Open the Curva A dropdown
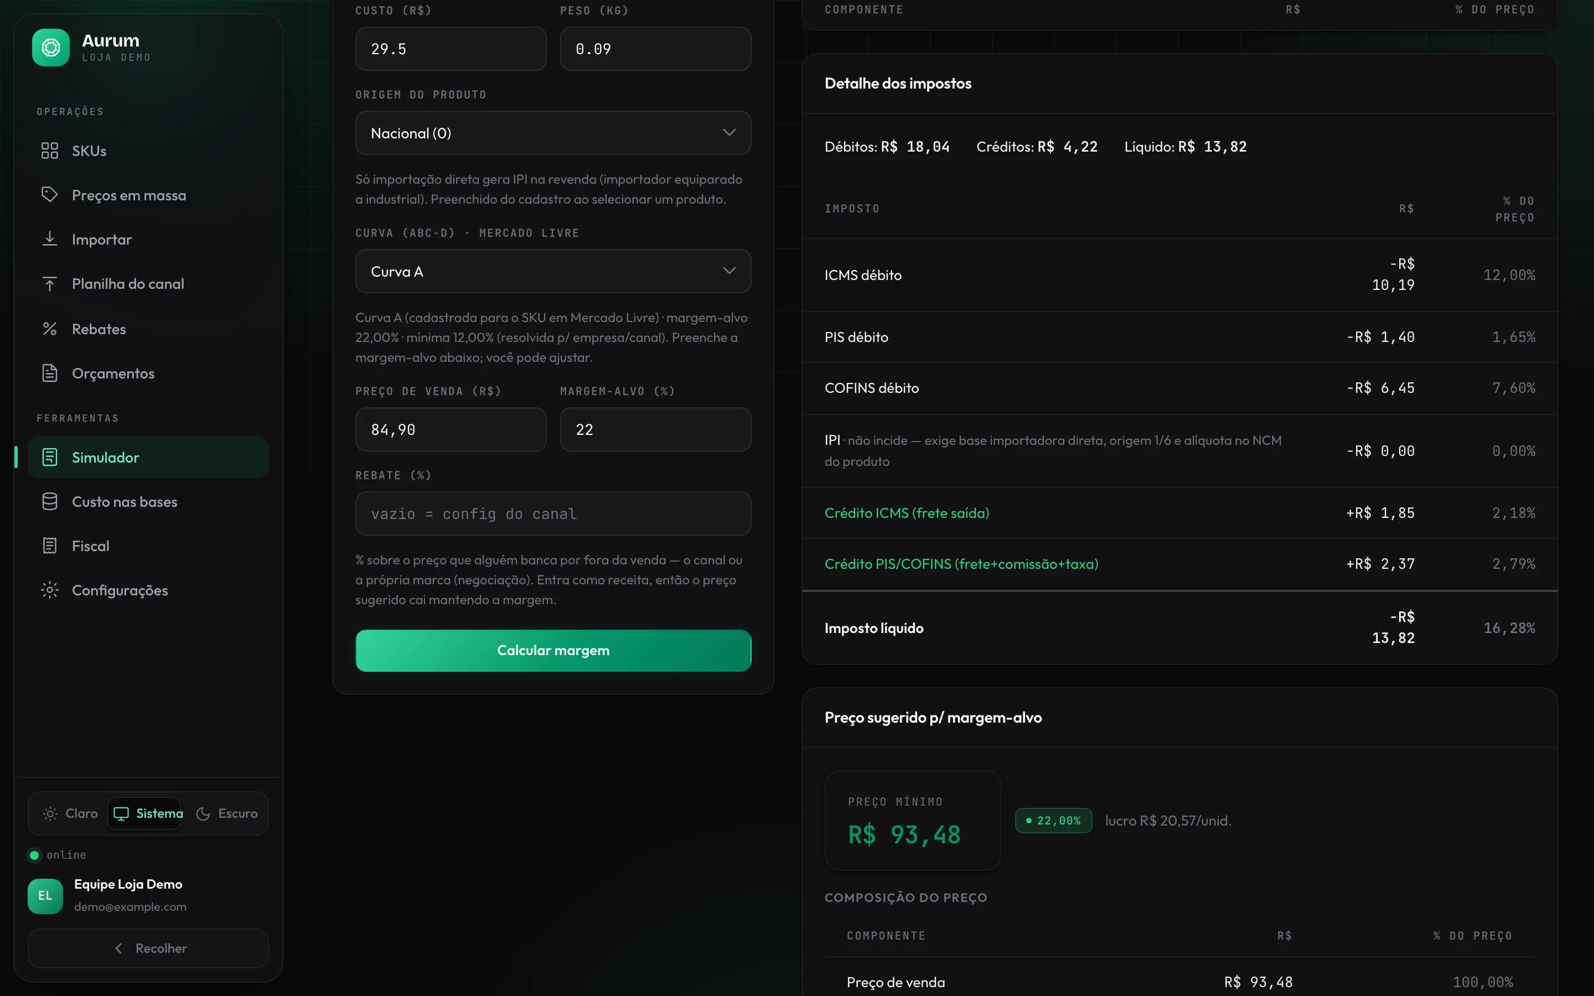Viewport: 1594px width, 996px height. point(553,271)
